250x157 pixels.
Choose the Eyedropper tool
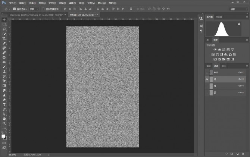tap(4, 43)
